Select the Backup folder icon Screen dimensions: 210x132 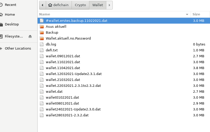[42, 32]
